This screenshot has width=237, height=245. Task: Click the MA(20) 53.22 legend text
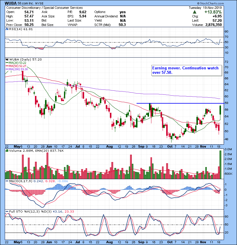(x=17, y=63)
